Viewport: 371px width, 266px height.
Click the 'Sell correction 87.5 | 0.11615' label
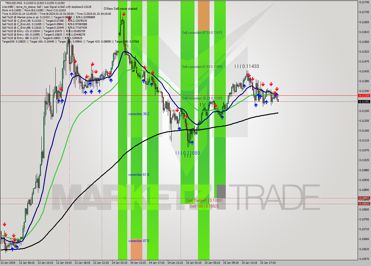pos(202,33)
